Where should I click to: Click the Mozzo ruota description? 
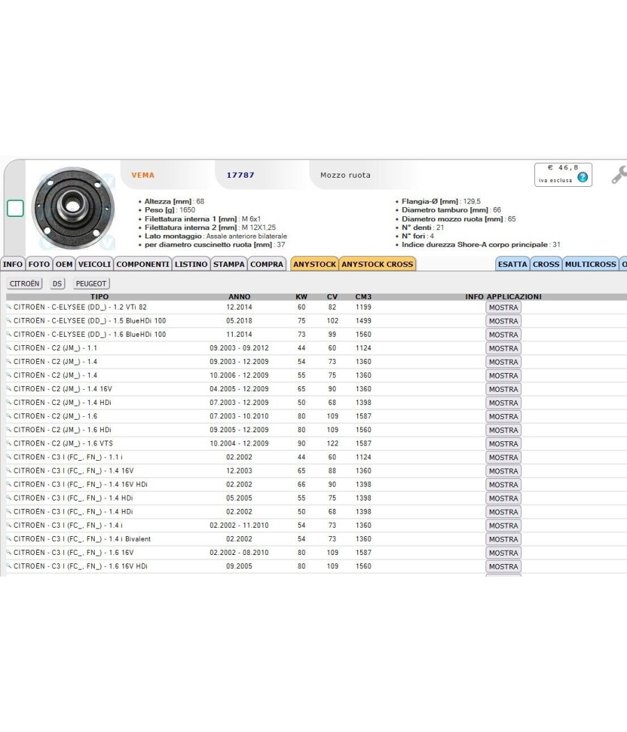(x=346, y=175)
